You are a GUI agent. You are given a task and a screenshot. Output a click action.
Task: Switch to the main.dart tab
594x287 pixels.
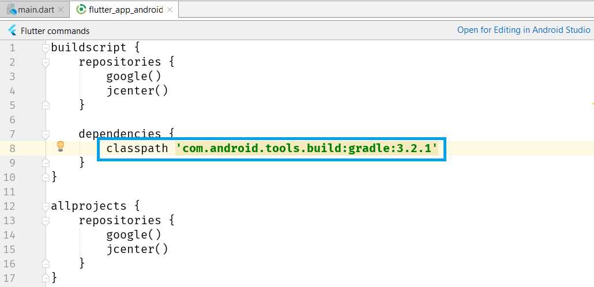pos(35,10)
